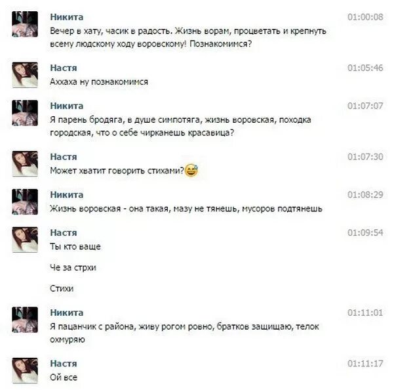Viewport: 396px width, 390px height.
Task: Click Настя's avatar beside the 01:07:30 message
Action: [x=25, y=163]
